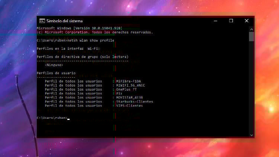Click the Starbucks-Clientes profile name
This screenshot has width=279, height=157.
[x=135, y=102]
